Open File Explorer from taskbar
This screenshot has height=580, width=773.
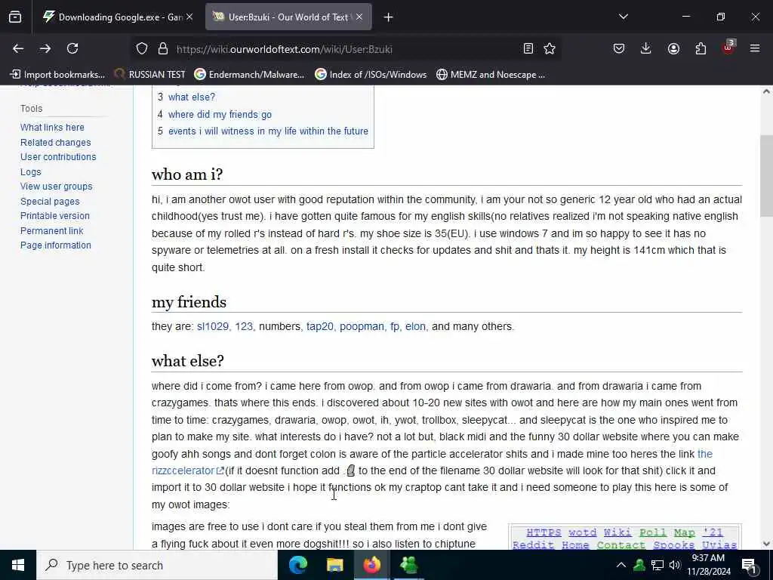334,565
